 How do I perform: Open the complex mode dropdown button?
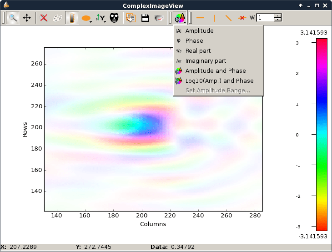click(x=180, y=18)
